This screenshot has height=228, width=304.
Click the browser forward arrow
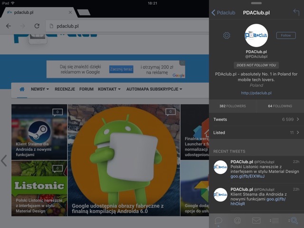coord(23,26)
